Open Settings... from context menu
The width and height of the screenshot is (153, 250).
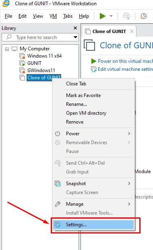pos(94,225)
